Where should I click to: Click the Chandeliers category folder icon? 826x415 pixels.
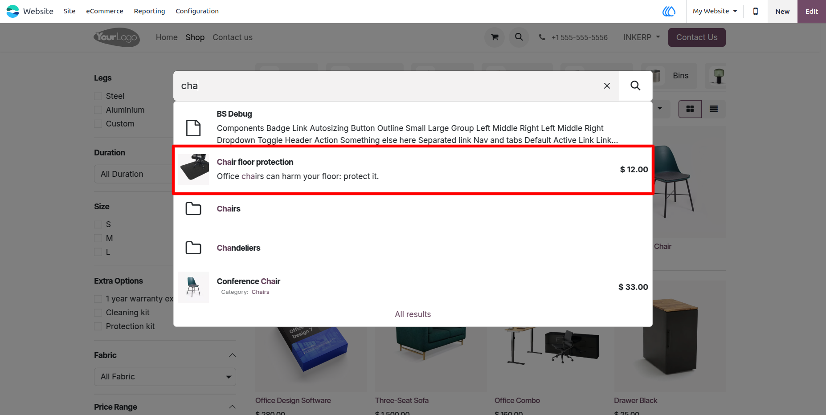click(193, 248)
